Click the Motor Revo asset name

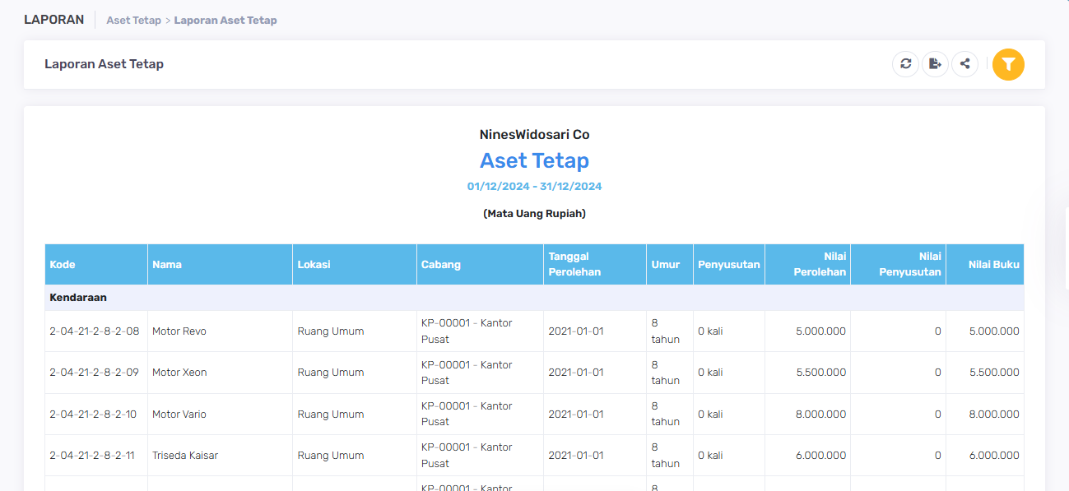coord(179,331)
